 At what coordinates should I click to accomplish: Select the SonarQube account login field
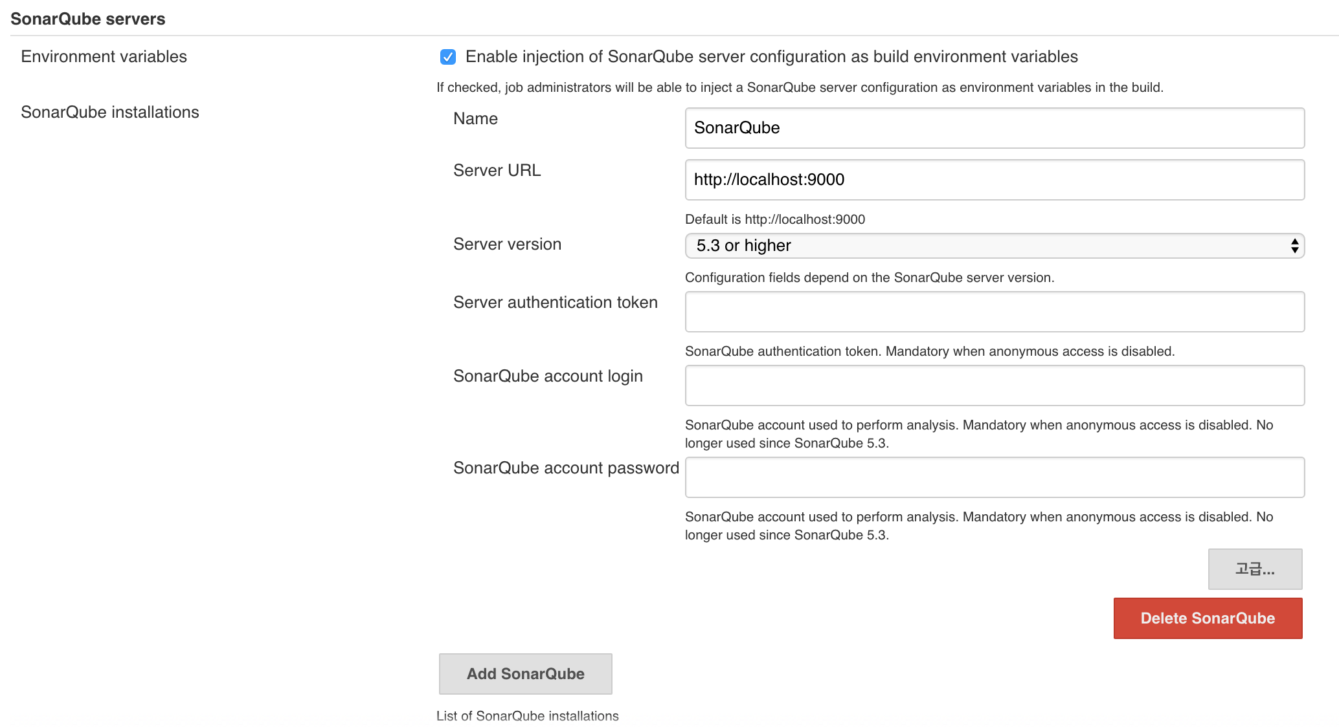[994, 385]
